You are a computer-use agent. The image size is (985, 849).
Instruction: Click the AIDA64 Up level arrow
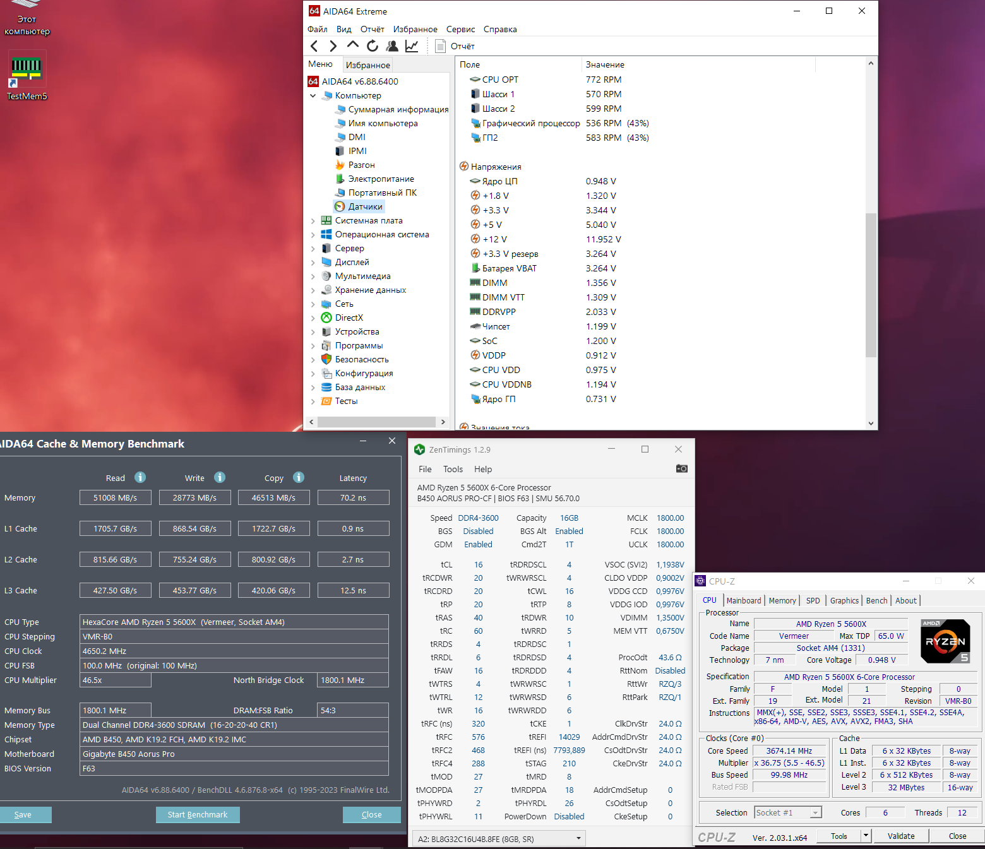click(352, 45)
